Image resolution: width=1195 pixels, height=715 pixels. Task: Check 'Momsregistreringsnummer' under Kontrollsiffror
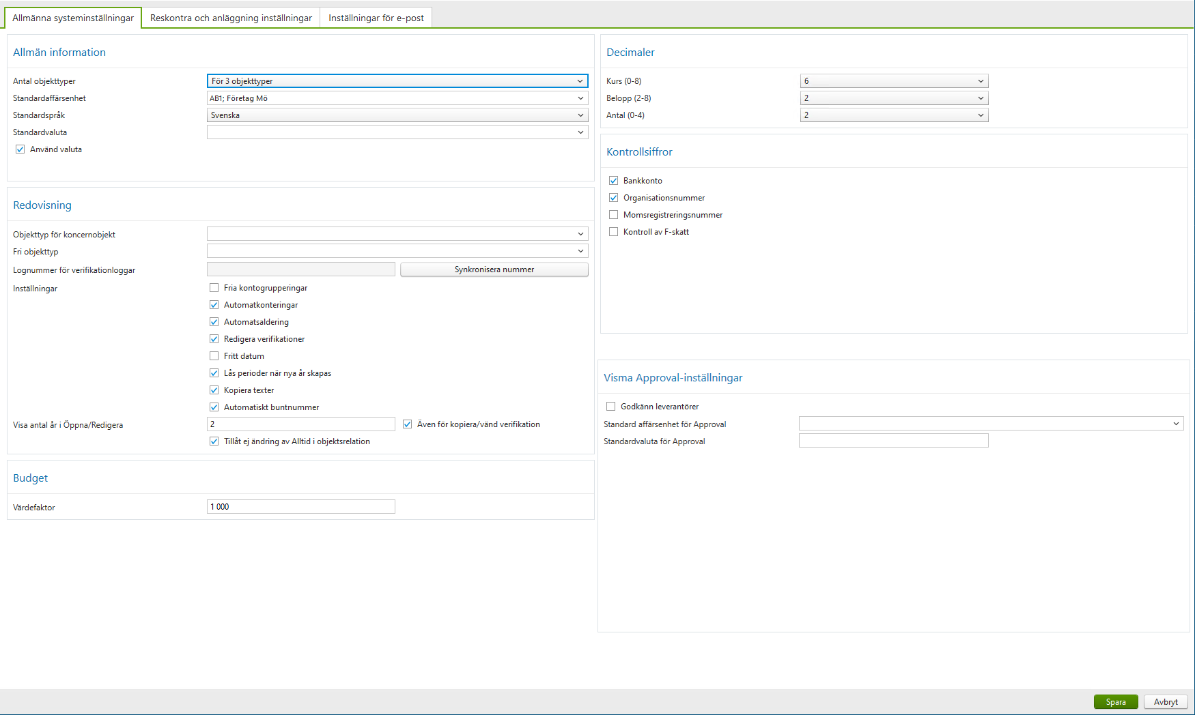coord(613,214)
